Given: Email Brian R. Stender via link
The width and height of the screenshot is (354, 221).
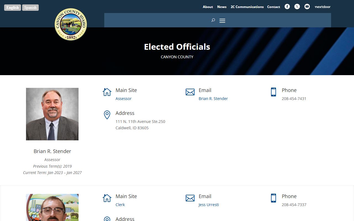Looking at the screenshot, I should click(x=213, y=99).
